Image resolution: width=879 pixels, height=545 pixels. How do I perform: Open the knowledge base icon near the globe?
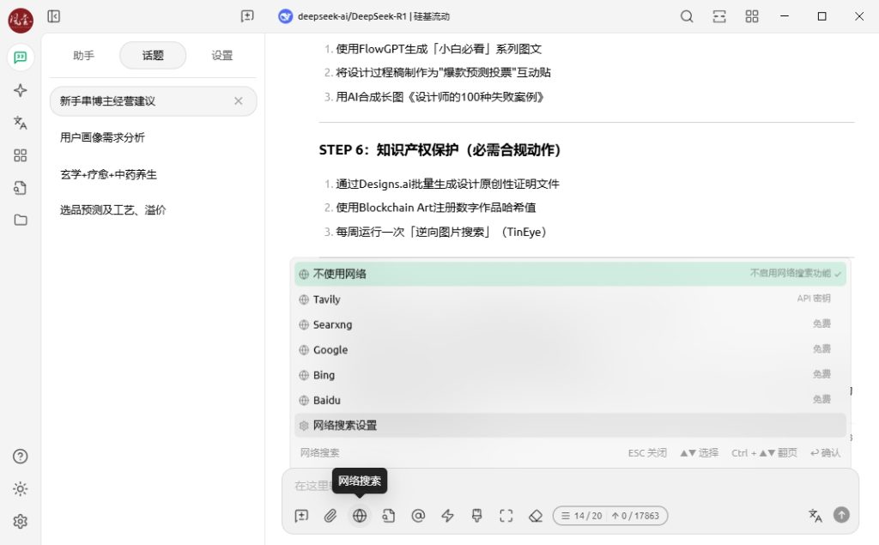coord(389,516)
